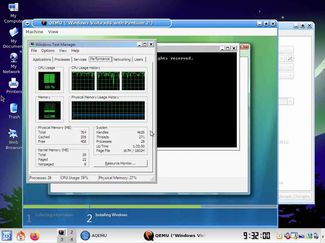Open the dropdown beside tools button in AQEMU
Image resolution: width=325 pixels, height=243 pixels.
[x=282, y=59]
